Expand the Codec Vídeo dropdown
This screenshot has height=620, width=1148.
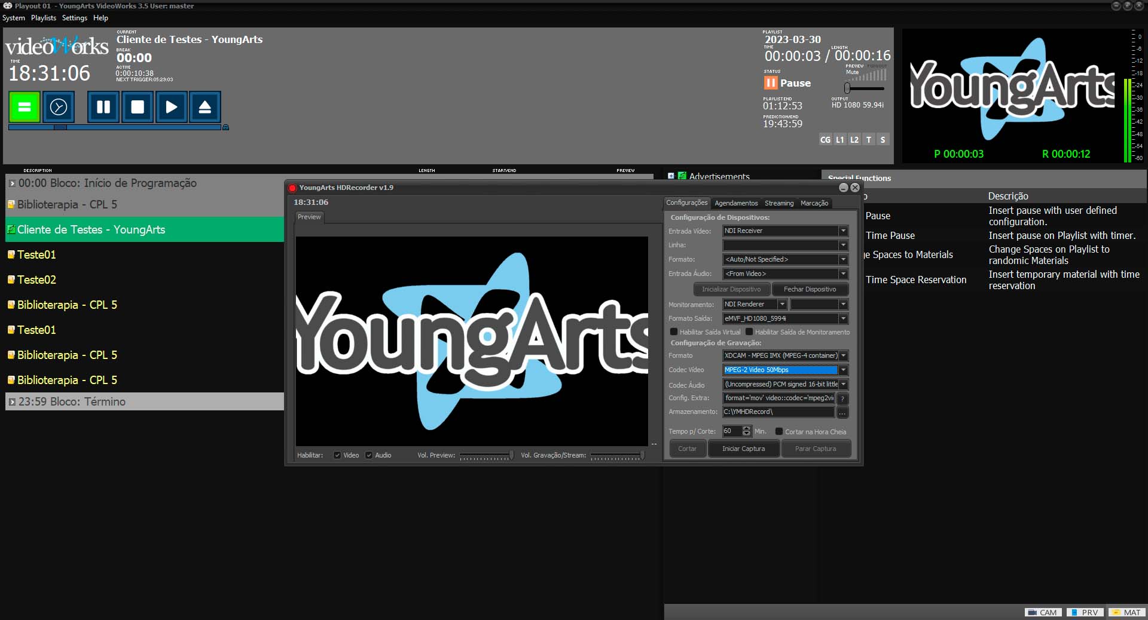[843, 370]
